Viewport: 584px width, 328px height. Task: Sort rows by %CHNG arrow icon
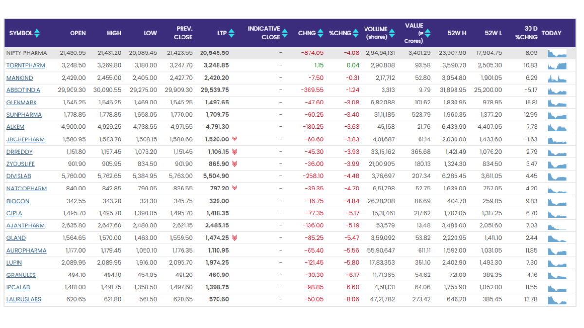point(355,33)
